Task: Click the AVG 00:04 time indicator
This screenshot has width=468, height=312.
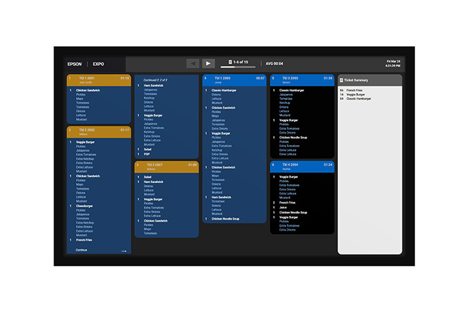Action: tap(275, 63)
